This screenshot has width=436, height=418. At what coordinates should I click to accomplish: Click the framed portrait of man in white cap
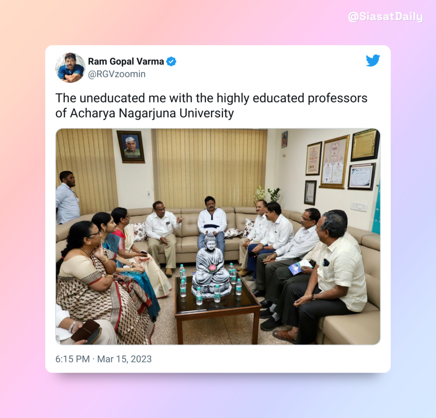point(130,146)
